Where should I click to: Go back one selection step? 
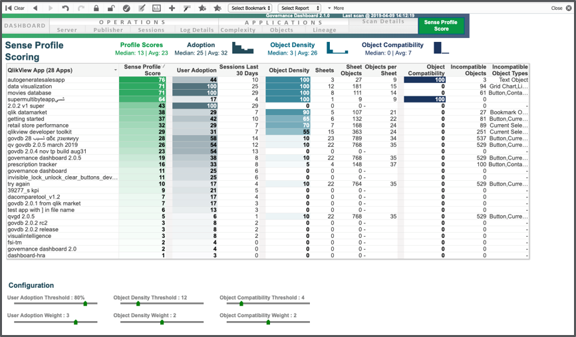[35, 8]
